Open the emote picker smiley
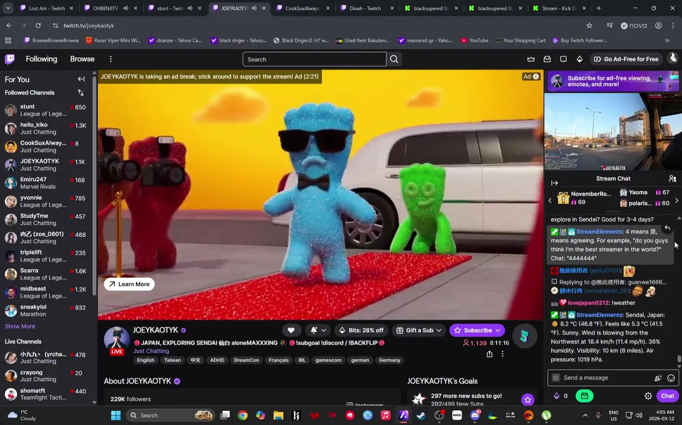 pyautogui.click(x=671, y=378)
